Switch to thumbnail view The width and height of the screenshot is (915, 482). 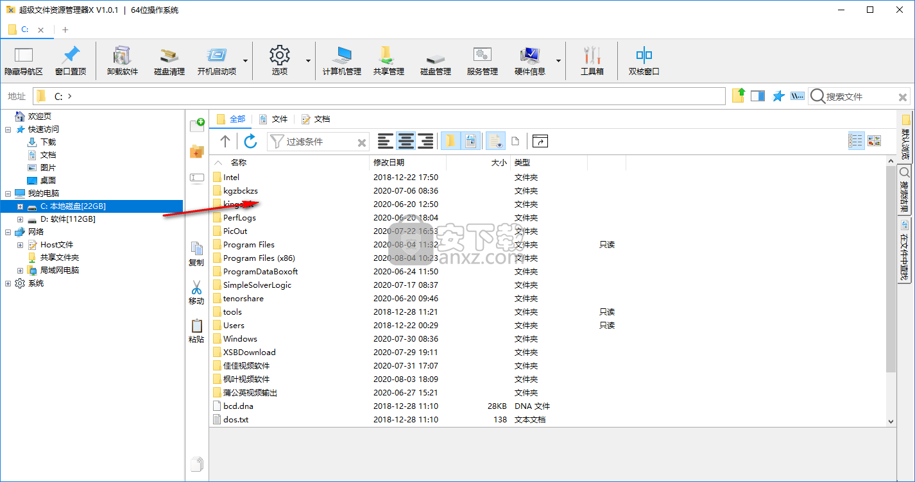click(x=875, y=140)
